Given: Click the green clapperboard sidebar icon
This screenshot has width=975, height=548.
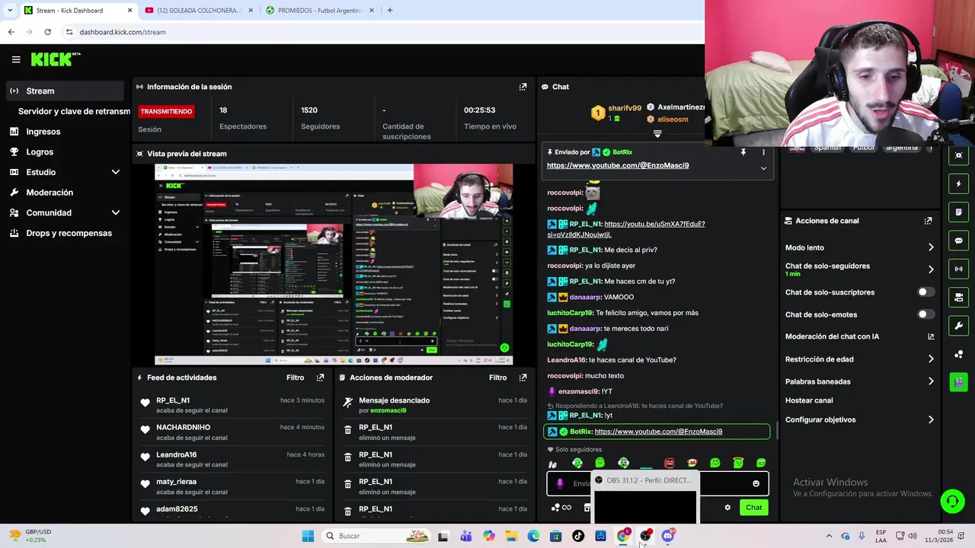Looking at the screenshot, I should pos(958,382).
